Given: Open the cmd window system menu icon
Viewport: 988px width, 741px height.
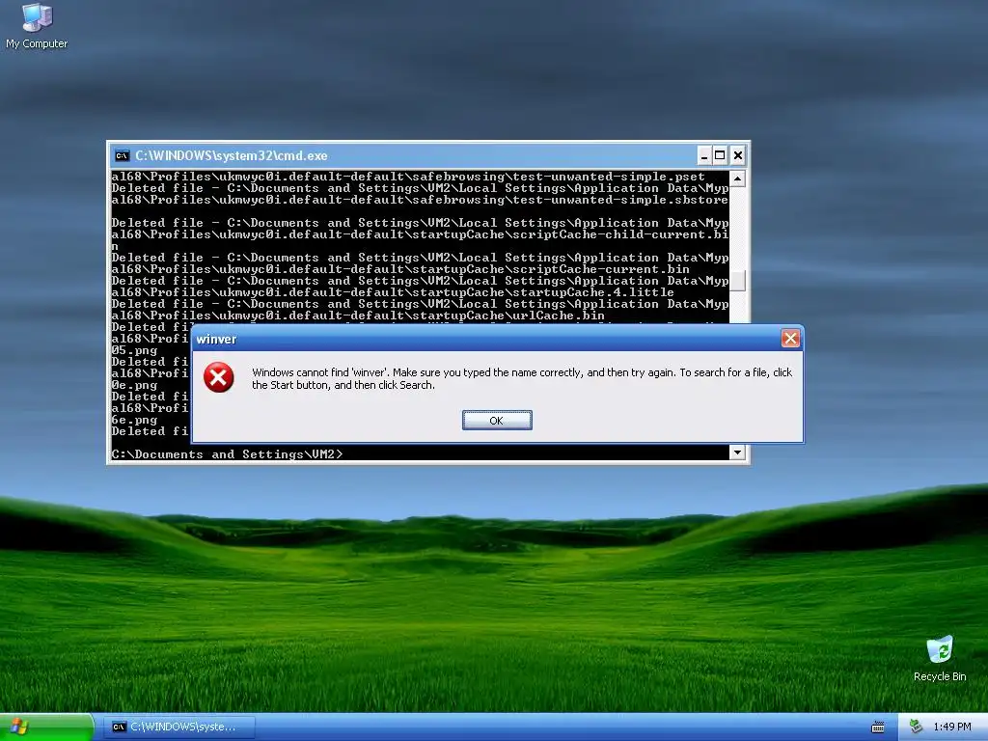Looking at the screenshot, I should point(122,155).
